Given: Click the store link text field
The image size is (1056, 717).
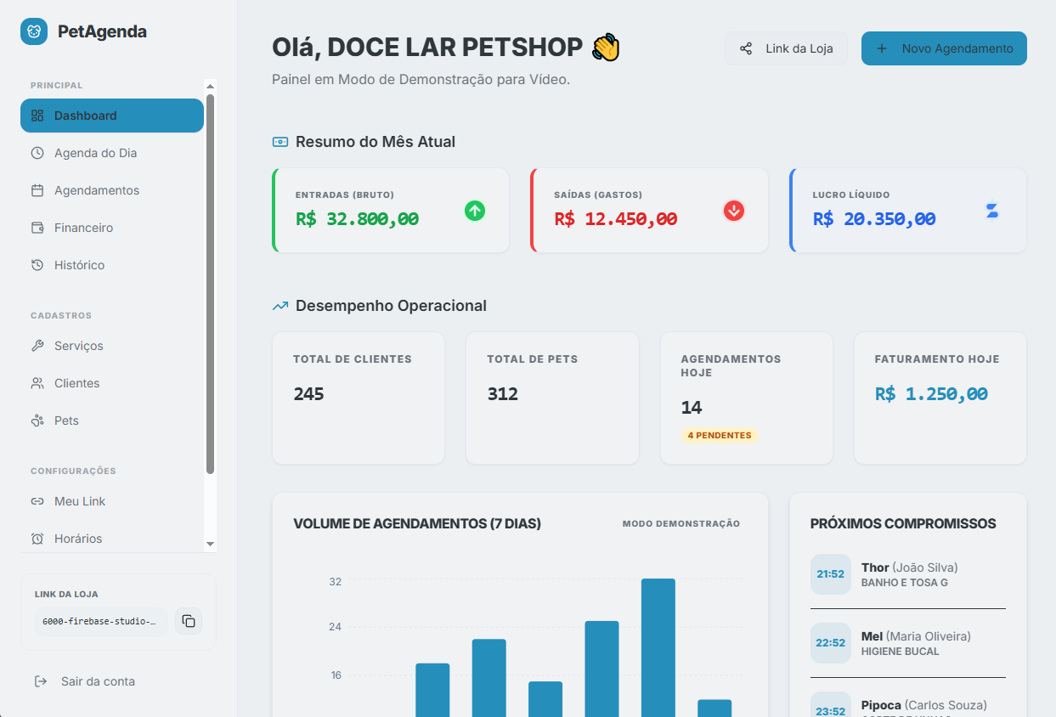Looking at the screenshot, I should [x=101, y=621].
